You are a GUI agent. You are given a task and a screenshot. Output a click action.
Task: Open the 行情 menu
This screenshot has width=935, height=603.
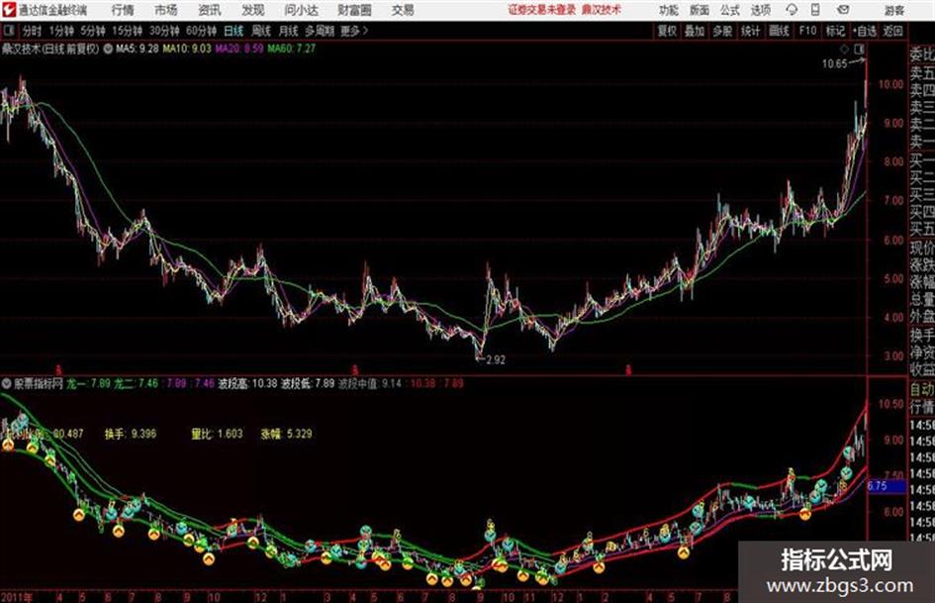[x=123, y=10]
